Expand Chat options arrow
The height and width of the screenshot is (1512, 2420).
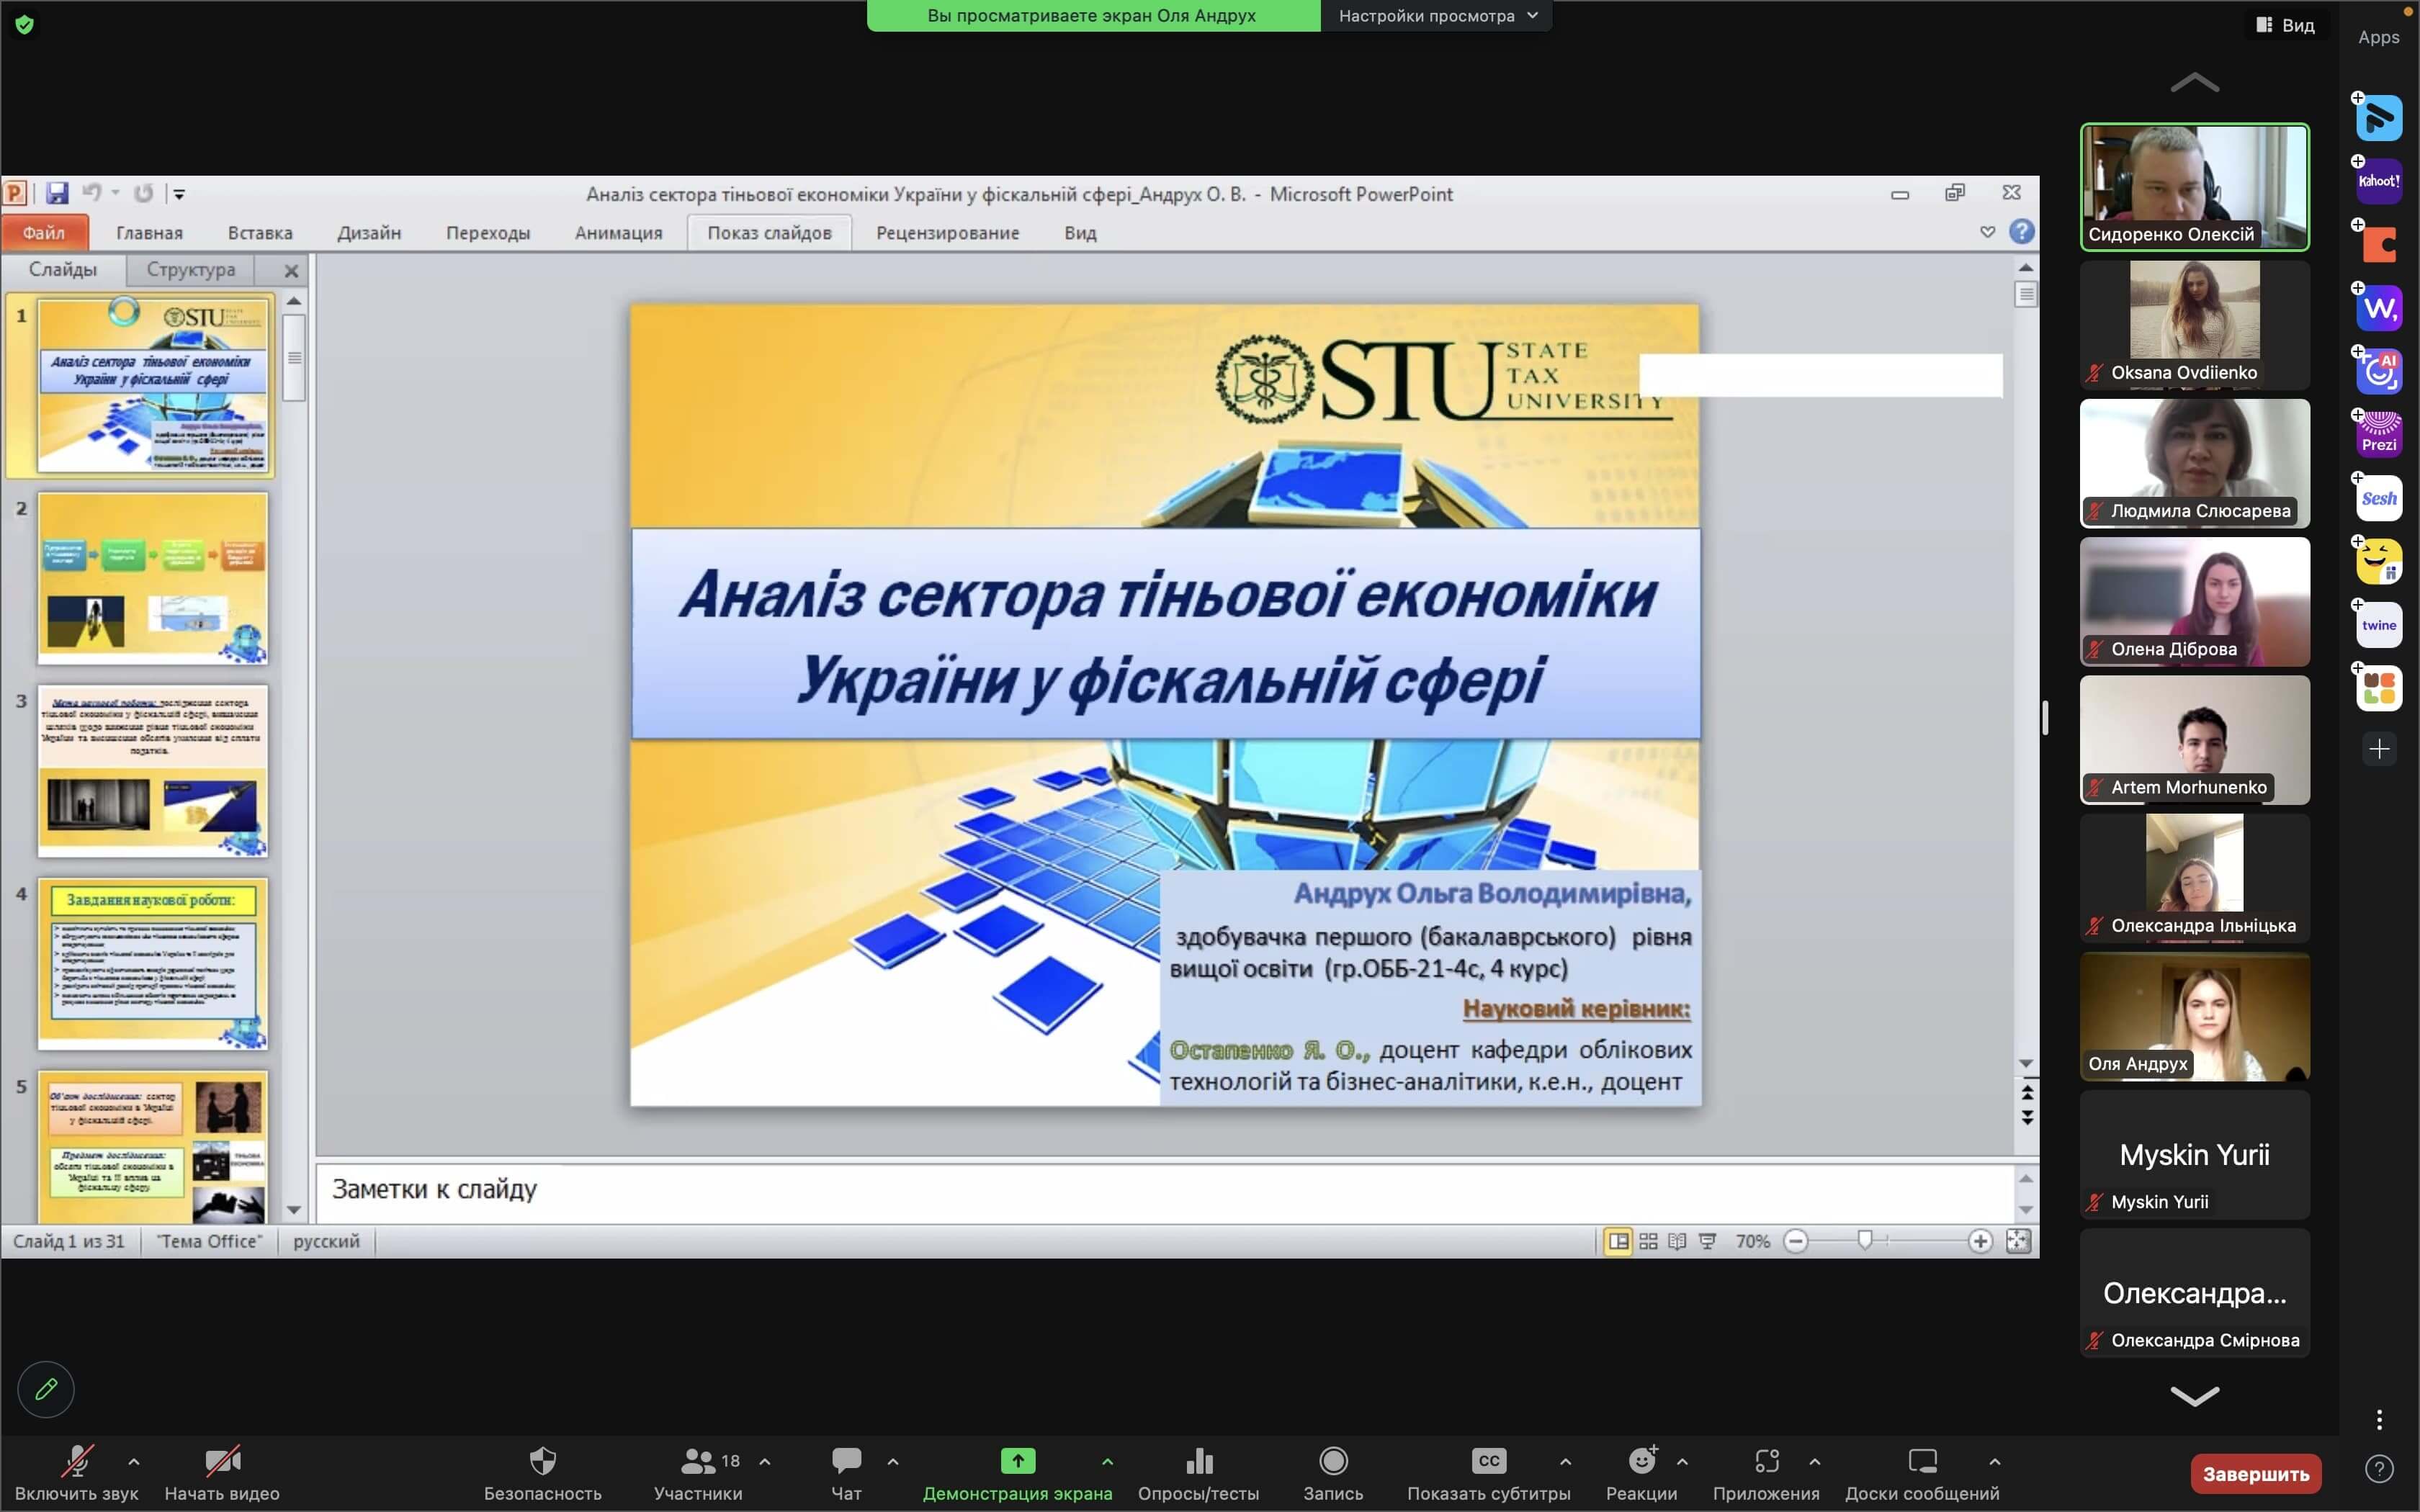click(893, 1461)
